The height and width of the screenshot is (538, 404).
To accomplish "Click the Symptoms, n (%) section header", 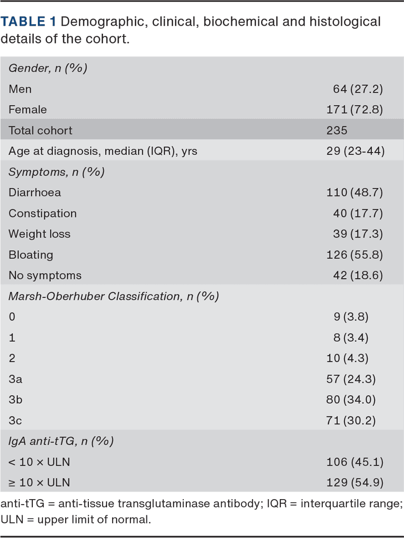I will [57, 172].
